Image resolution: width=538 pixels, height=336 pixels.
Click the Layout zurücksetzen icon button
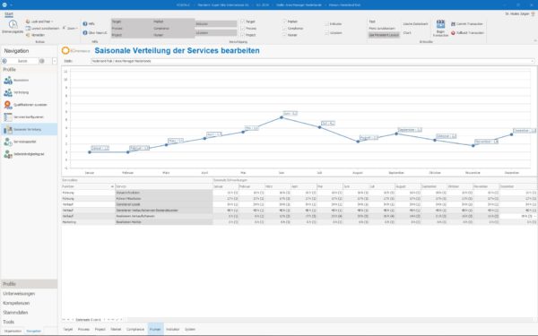[28, 29]
